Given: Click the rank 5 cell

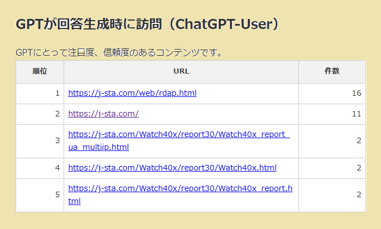Looking at the screenshot, I should pyautogui.click(x=40, y=195).
